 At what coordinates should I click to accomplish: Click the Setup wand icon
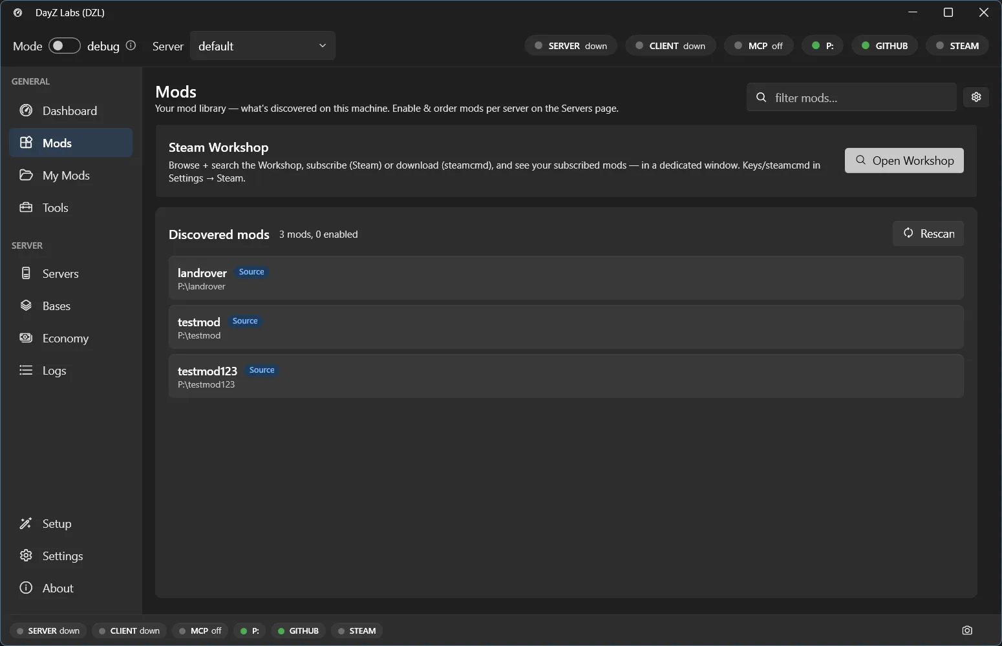[26, 523]
